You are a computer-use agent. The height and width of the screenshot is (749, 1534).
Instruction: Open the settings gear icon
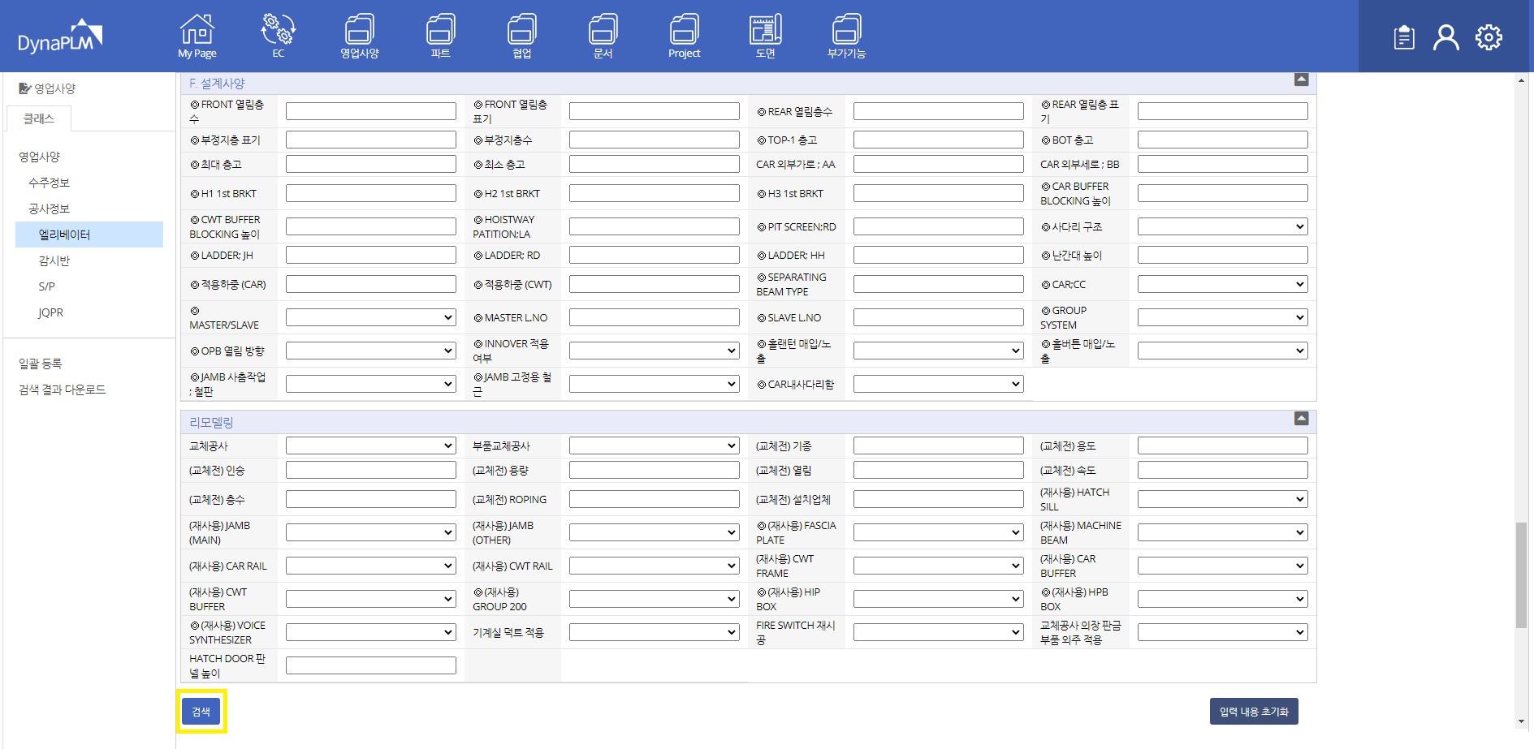[x=1489, y=37]
